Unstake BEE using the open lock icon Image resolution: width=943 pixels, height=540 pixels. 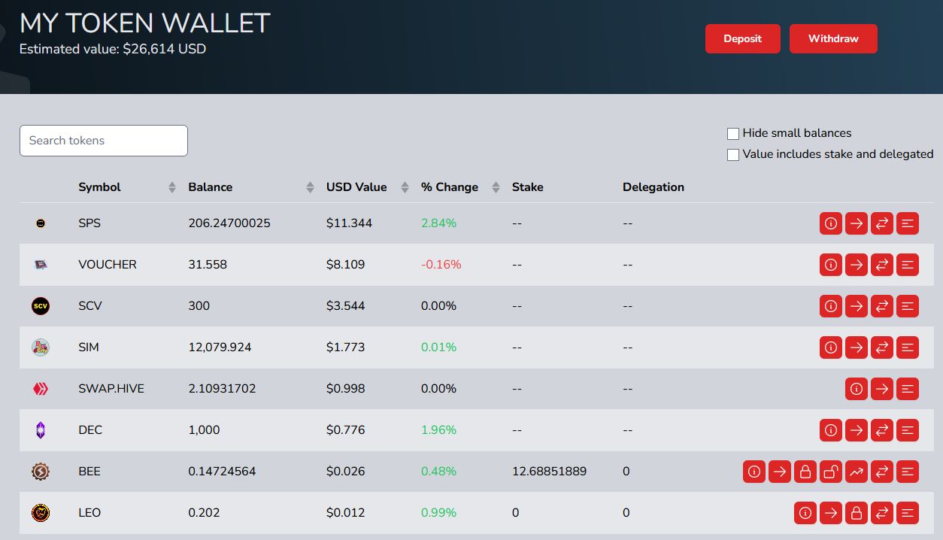tap(831, 472)
